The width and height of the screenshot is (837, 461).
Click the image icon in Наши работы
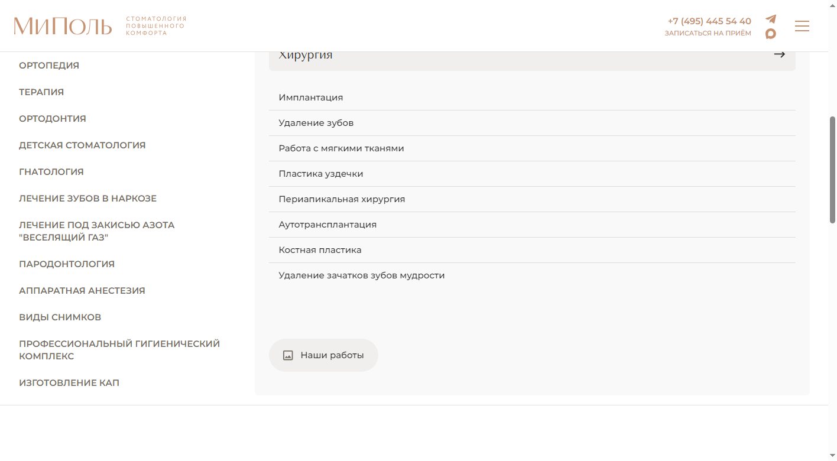click(x=288, y=355)
